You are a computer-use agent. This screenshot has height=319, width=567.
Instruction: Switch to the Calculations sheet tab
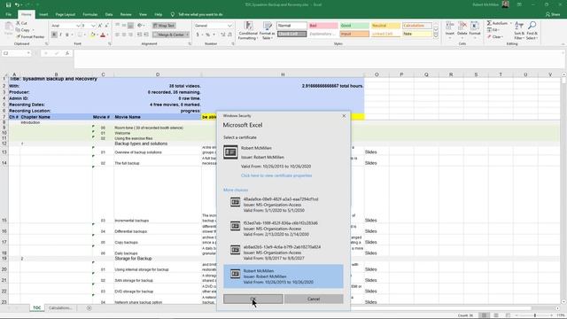(x=60, y=307)
